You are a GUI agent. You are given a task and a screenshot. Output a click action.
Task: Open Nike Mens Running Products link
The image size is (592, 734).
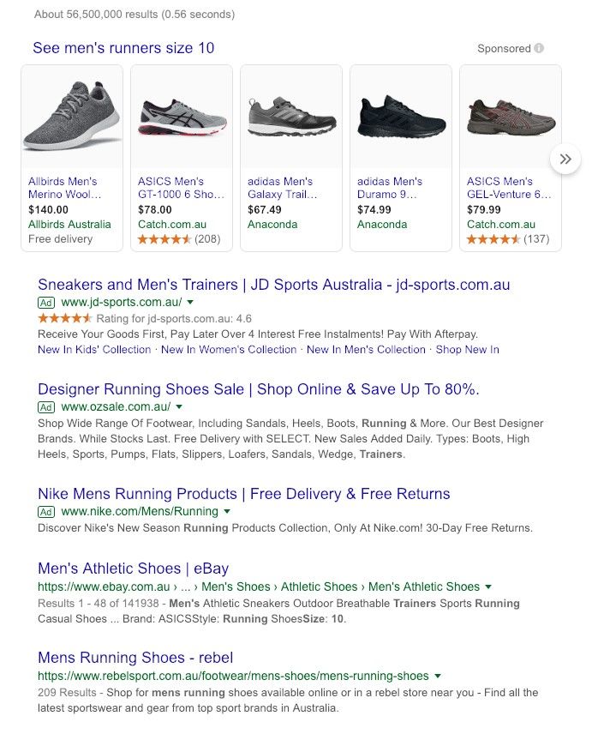click(x=243, y=494)
